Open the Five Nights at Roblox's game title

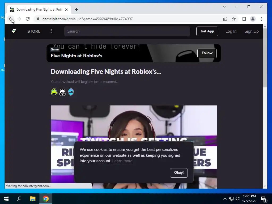(x=76, y=56)
